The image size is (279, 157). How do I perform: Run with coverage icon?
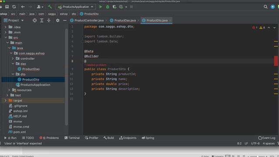pos(114,7)
